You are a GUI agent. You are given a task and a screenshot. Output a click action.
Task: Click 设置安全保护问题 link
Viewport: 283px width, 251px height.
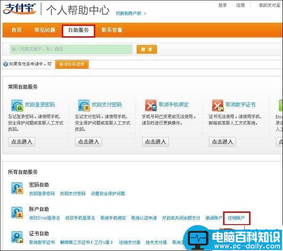pyautogui.click(x=108, y=194)
